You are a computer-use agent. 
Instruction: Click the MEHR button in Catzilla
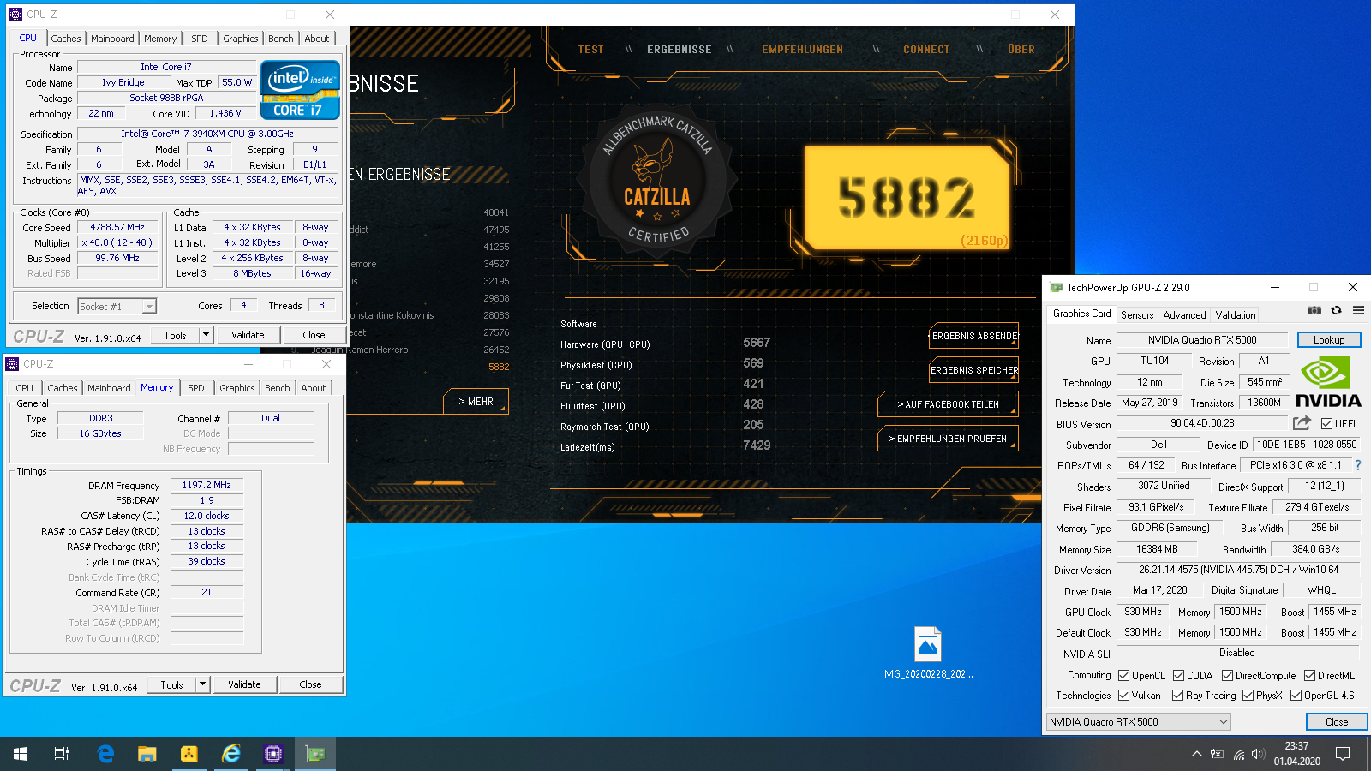[476, 401]
